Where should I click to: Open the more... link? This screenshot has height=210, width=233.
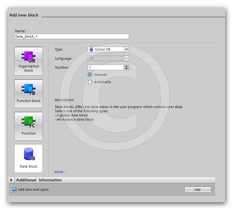point(60,172)
